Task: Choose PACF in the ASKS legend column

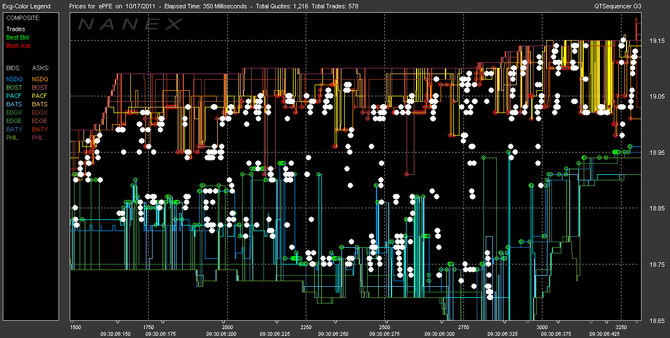Action: (40, 96)
